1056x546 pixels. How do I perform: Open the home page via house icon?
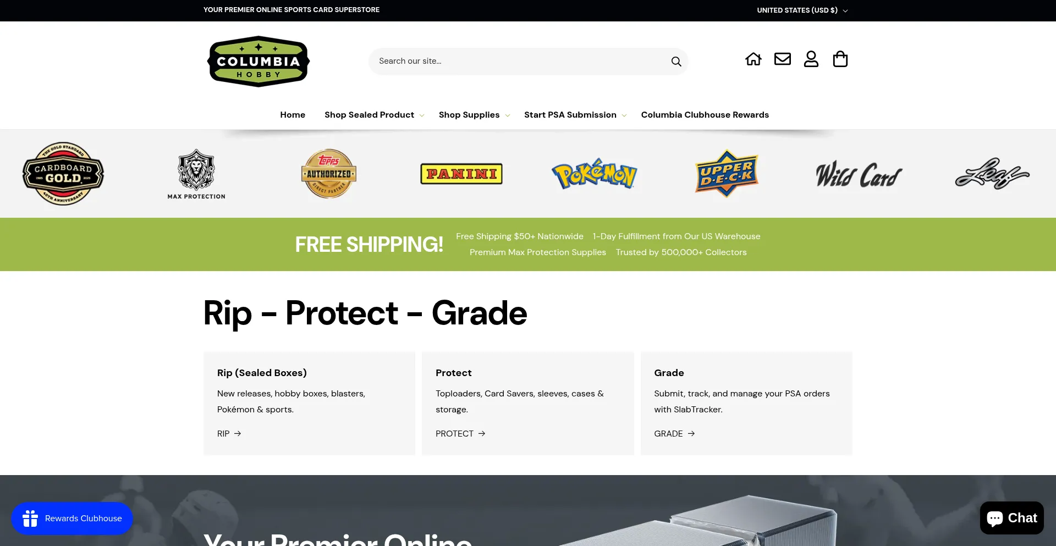pyautogui.click(x=754, y=59)
